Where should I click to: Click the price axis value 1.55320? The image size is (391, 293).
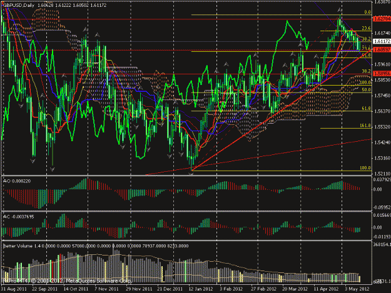382,127
